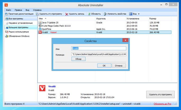The height and width of the screenshot is (110, 181).
Task: Close the Свойства dialog with X
Action: [x=125, y=40]
